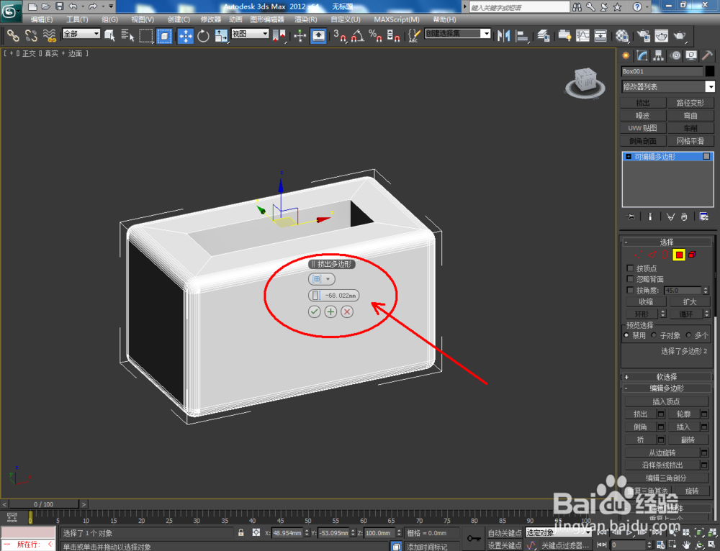Screen dimensions: 720x551
Task: Click the Box001 object name field
Action: pos(662,71)
